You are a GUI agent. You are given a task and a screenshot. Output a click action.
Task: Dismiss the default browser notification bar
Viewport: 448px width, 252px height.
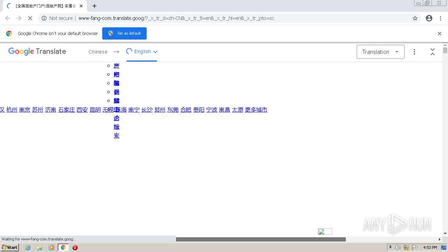click(440, 34)
